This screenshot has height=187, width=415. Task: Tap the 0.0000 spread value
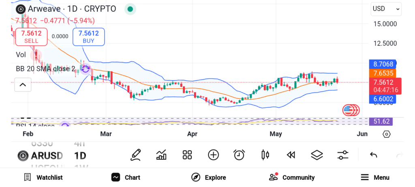[60, 36]
